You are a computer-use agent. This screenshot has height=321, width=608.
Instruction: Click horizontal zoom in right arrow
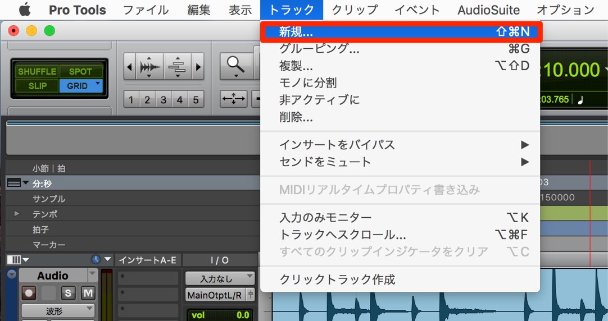tap(198, 67)
